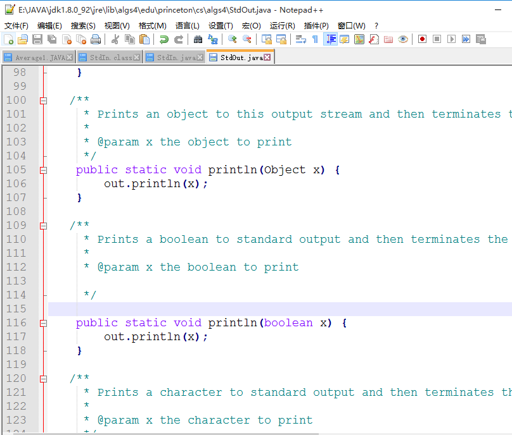Image resolution: width=512 pixels, height=435 pixels.
Task: Switch to StdIn.java tab
Action: click(175, 58)
